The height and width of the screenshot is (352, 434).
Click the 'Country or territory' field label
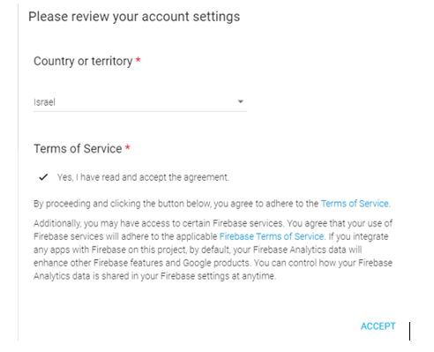[83, 61]
